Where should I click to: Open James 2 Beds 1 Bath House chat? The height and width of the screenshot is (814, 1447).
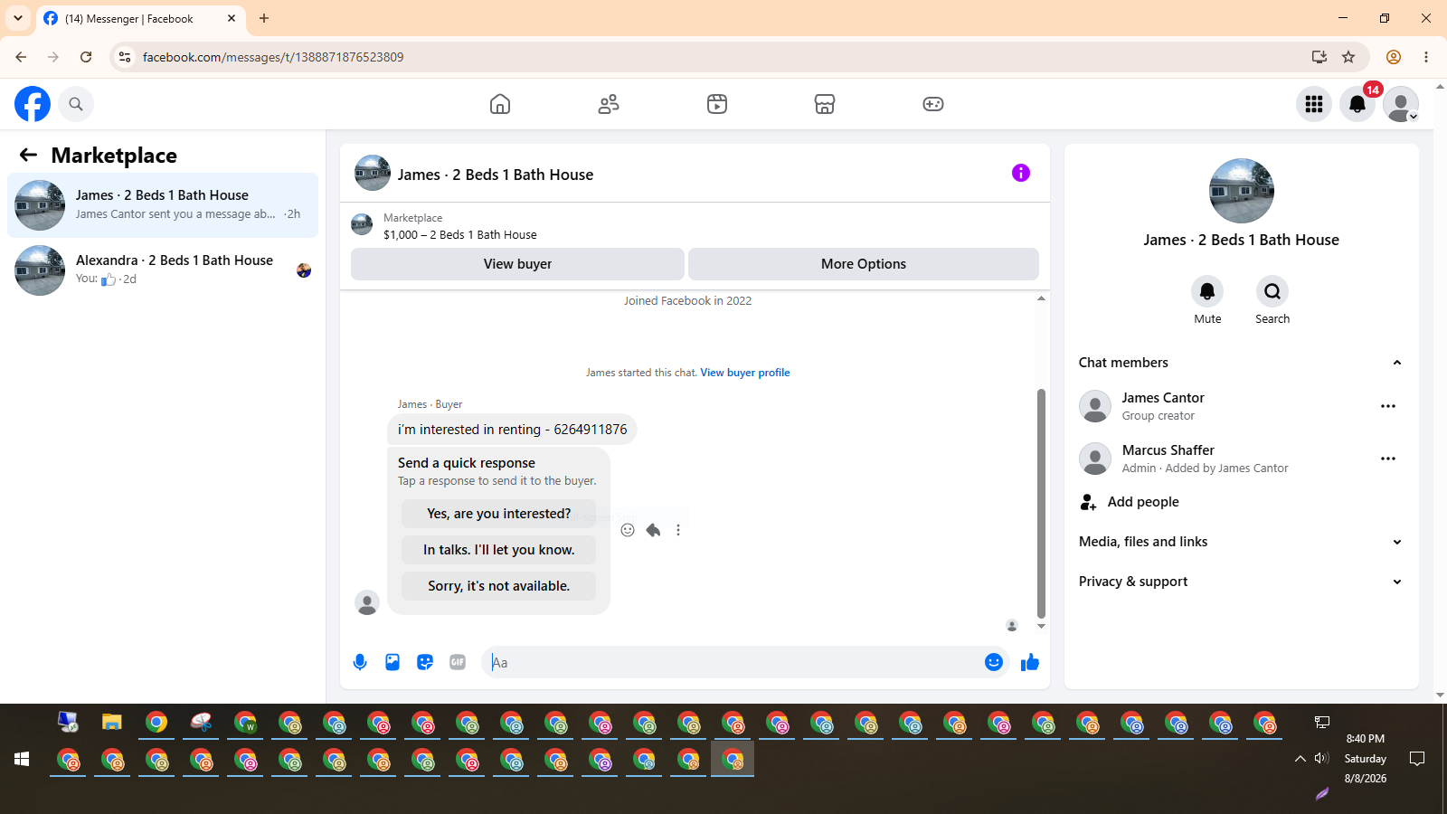163,205
